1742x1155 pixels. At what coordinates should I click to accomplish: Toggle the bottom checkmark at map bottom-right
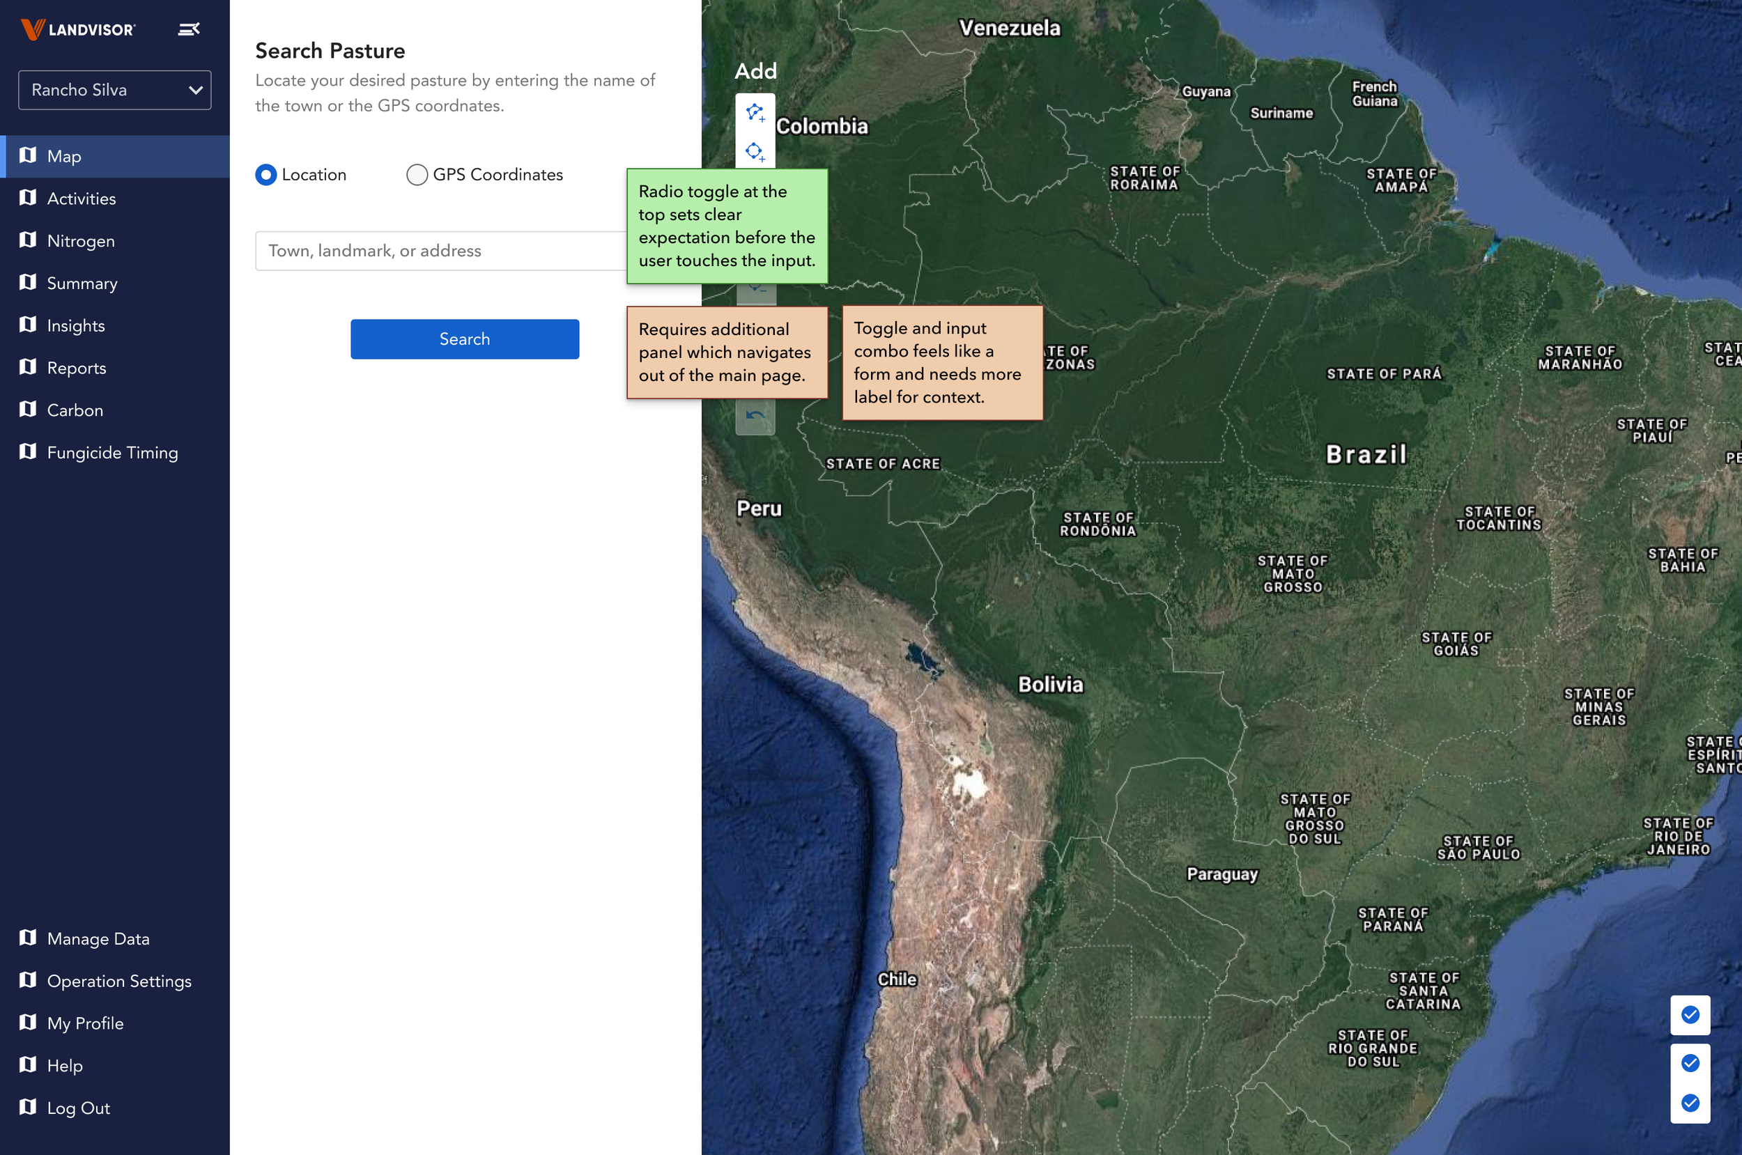pos(1690,1103)
